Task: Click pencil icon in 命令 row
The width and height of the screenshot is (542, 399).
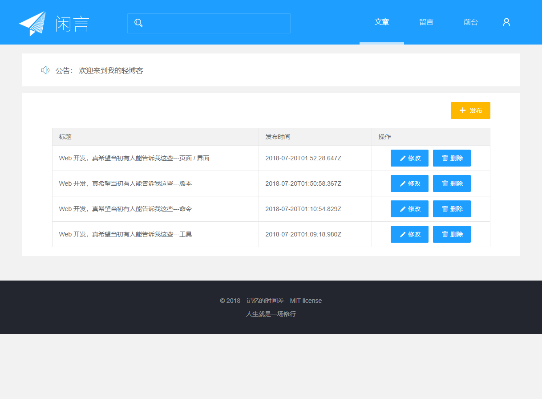Action: pyautogui.click(x=403, y=209)
